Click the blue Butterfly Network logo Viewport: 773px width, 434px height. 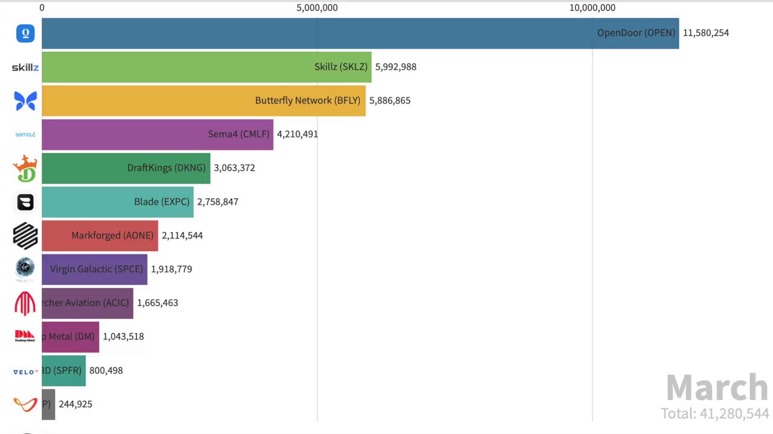[x=25, y=101]
